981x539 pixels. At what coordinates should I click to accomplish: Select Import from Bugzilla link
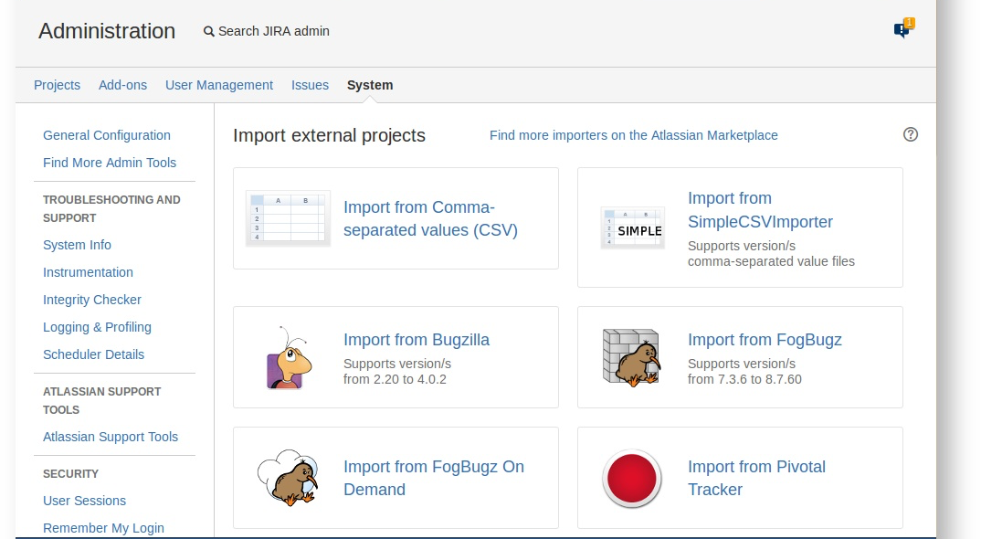pos(417,340)
